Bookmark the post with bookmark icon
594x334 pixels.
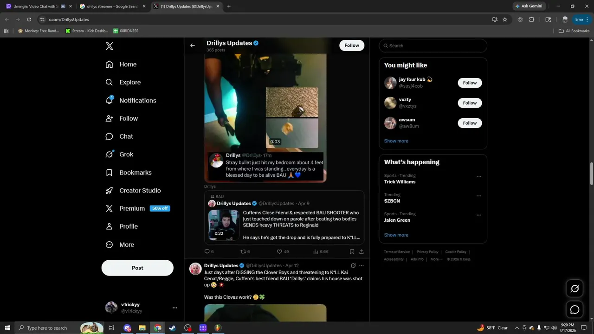[x=352, y=251]
